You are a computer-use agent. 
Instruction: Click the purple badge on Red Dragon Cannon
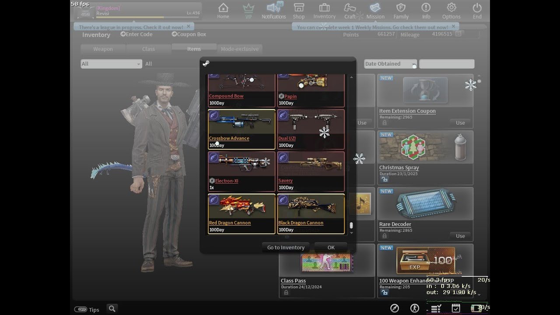point(213,200)
